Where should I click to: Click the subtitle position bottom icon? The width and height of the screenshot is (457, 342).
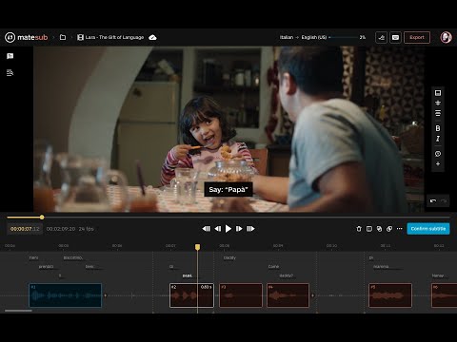pos(438,93)
